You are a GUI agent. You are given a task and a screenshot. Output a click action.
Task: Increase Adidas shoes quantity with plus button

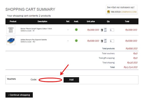(x=105, y=40)
